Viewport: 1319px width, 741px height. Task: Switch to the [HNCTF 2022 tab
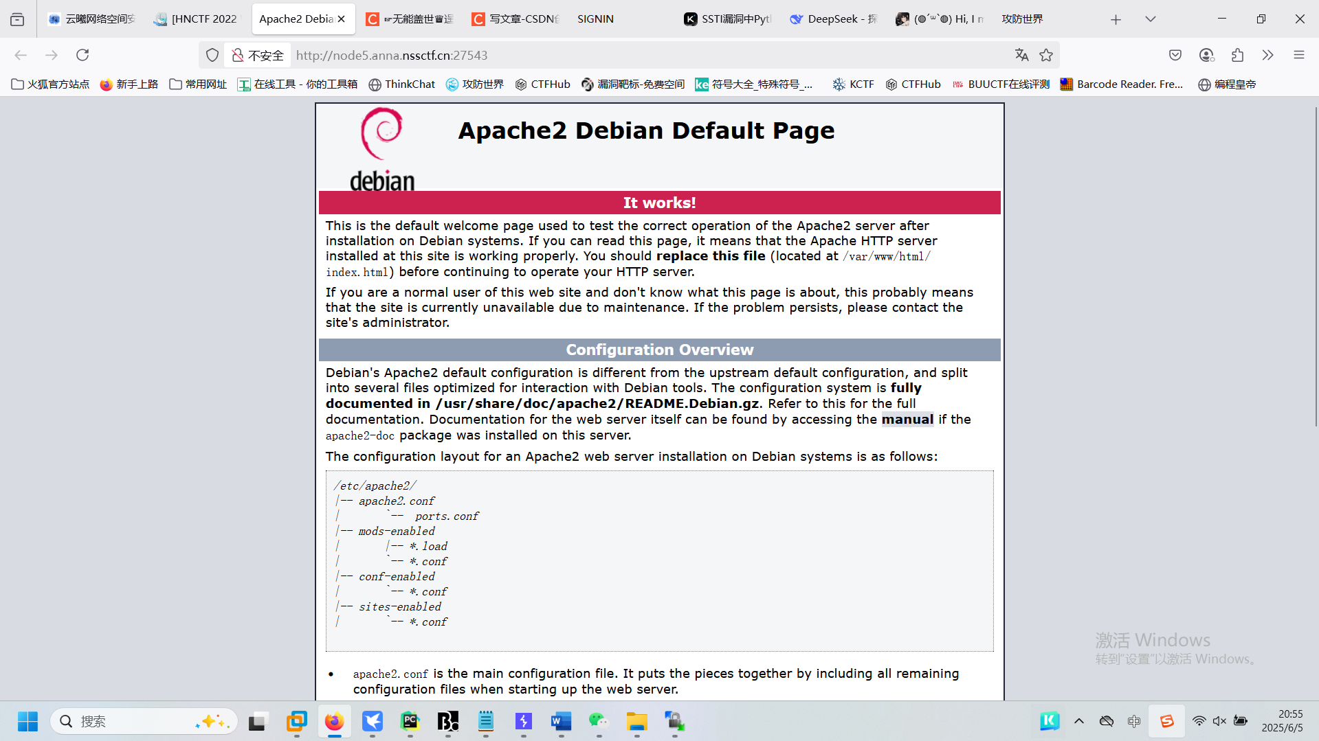(197, 19)
